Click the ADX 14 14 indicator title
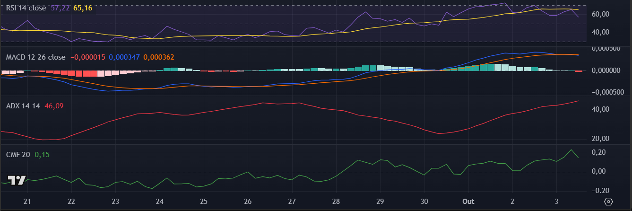The image size is (632, 211). (x=23, y=106)
